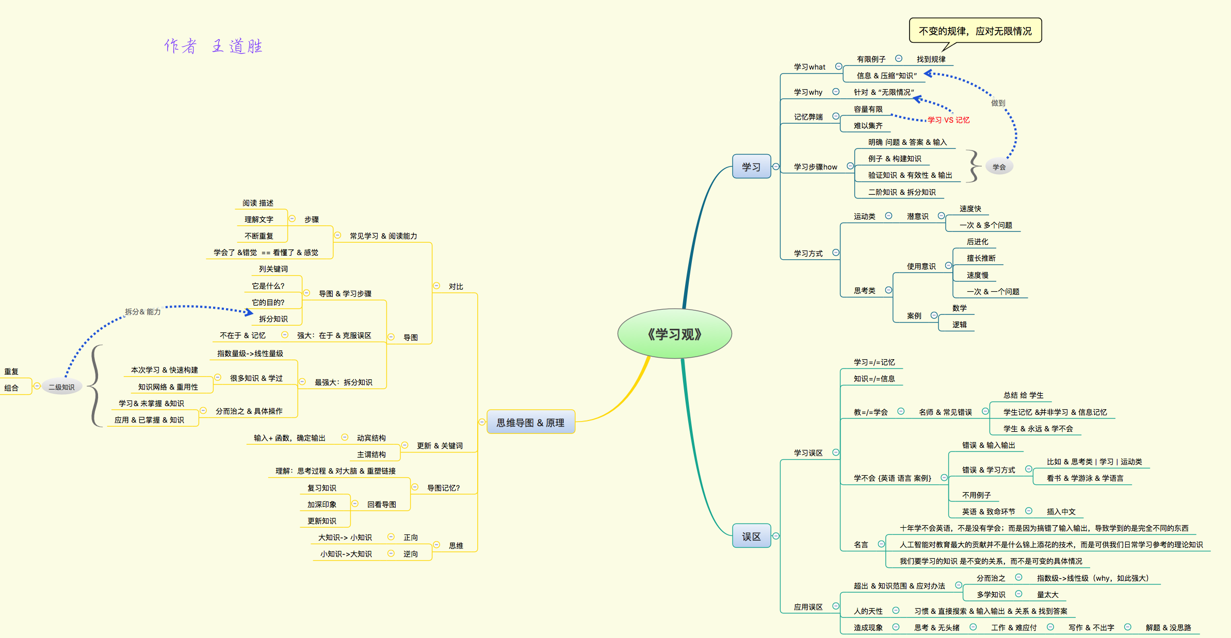Select the 二级知识 summary bubble

coord(61,387)
